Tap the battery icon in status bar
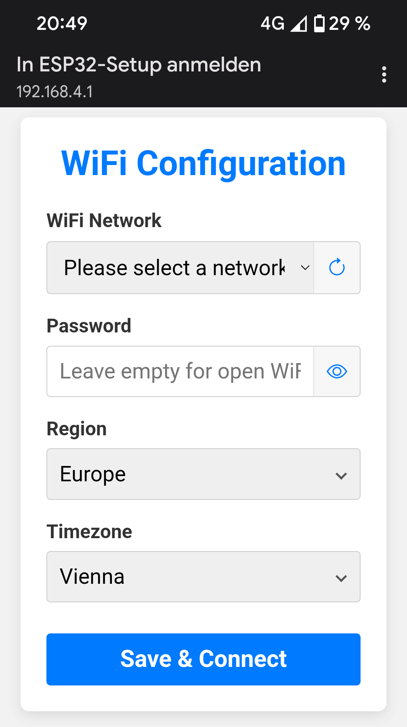The image size is (407, 727). point(319,23)
